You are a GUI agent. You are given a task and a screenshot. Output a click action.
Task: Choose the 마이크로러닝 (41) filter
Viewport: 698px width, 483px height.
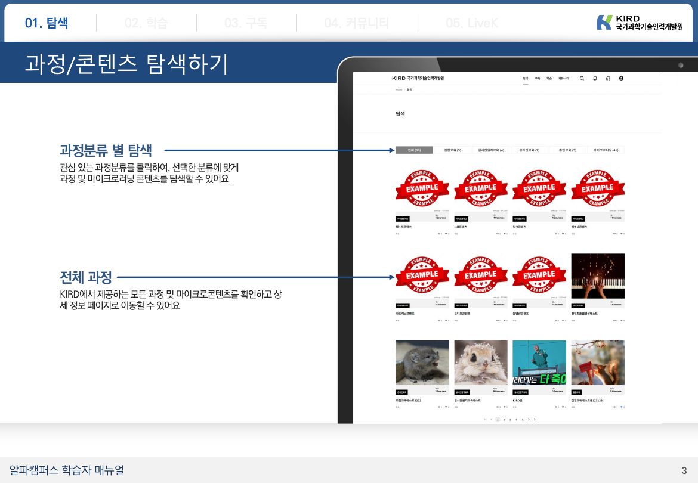point(606,150)
